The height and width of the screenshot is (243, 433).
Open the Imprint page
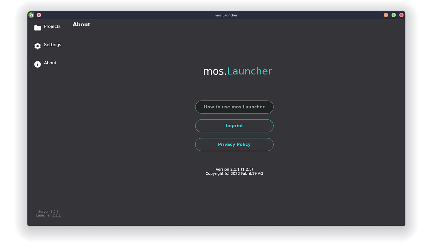pos(234,126)
